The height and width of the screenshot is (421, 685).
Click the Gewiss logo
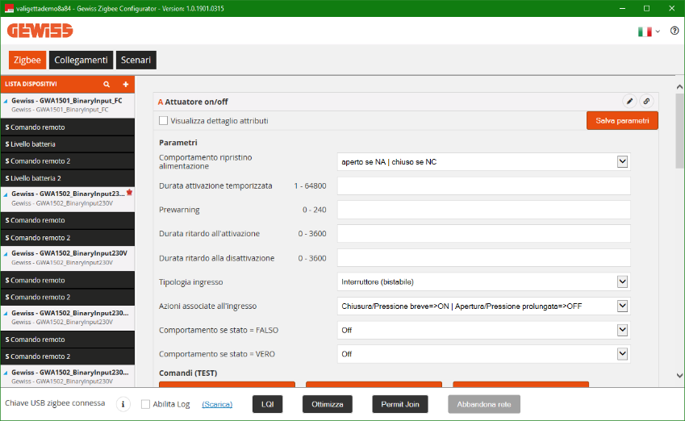(x=40, y=31)
